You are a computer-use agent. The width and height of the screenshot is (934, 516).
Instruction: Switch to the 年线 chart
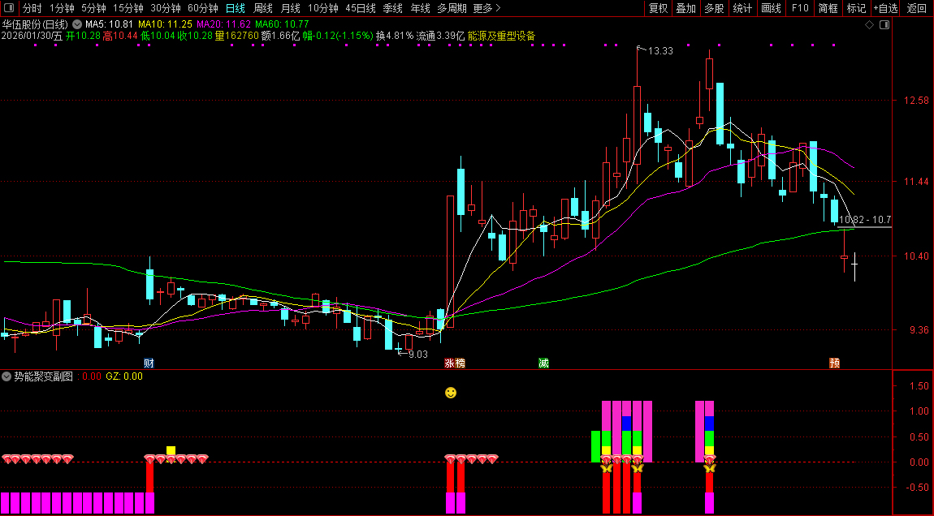coord(420,8)
